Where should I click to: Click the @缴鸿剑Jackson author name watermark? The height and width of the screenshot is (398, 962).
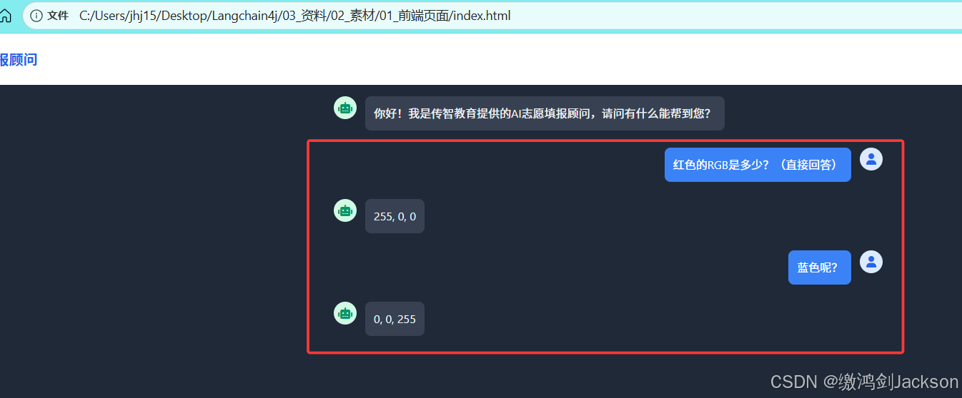click(x=891, y=382)
